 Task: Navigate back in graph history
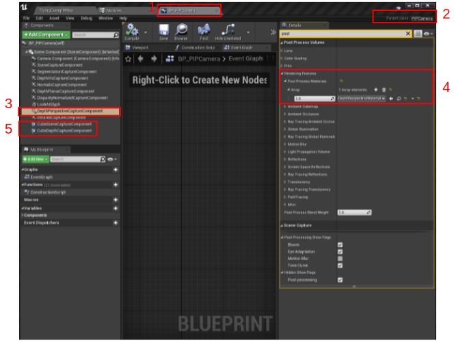coord(141,59)
